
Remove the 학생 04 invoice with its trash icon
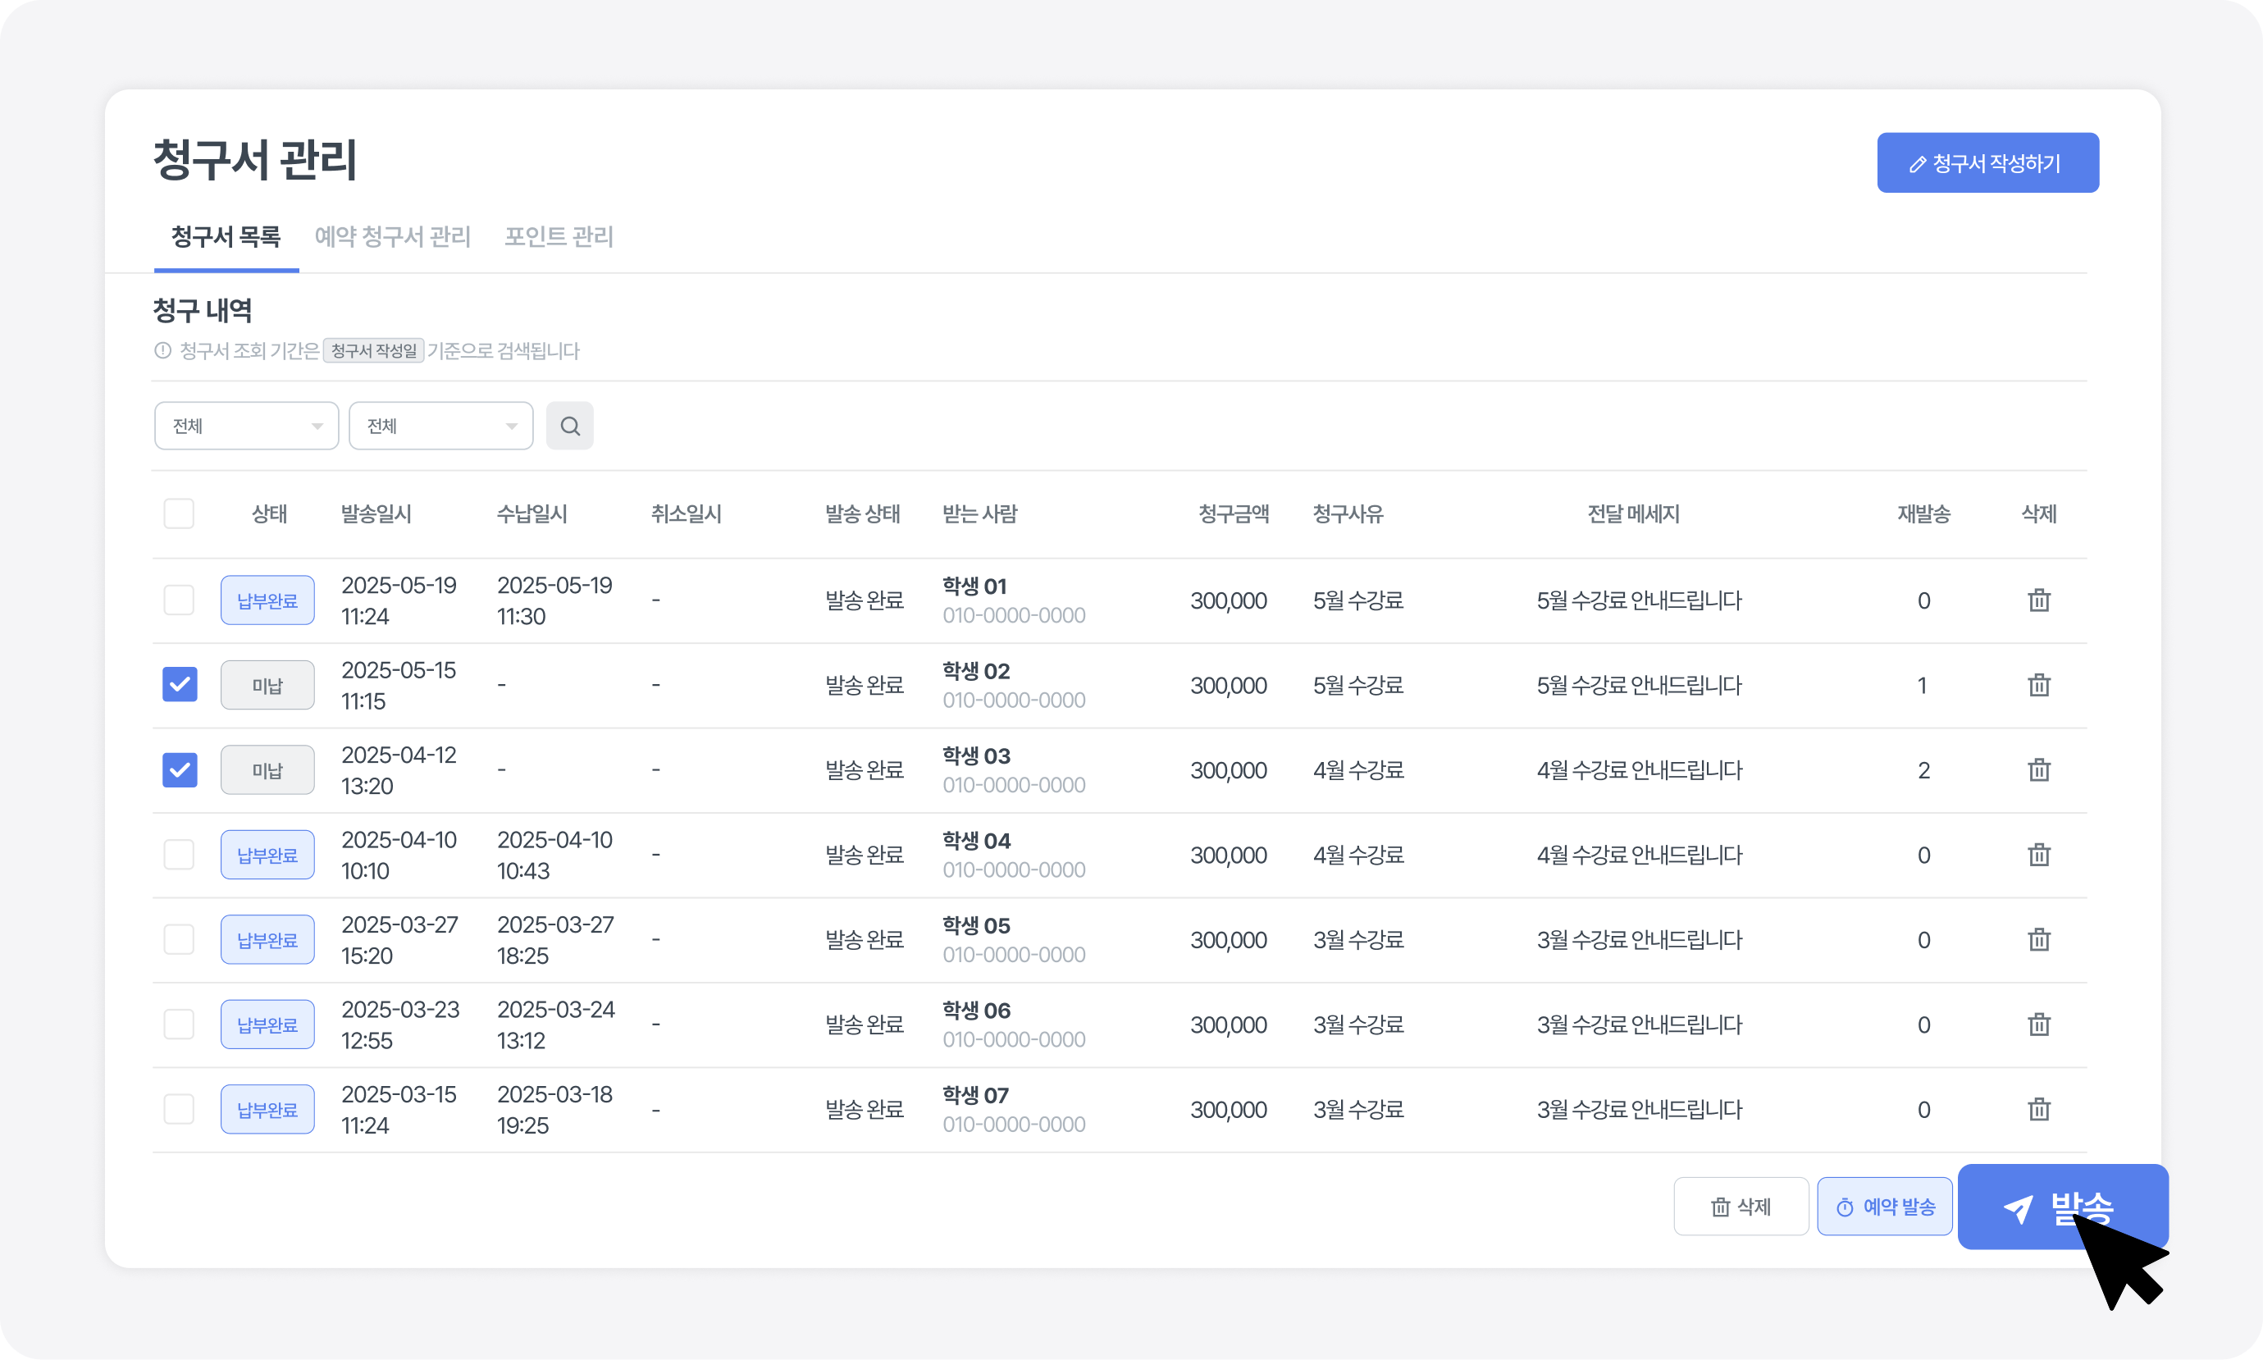tap(2038, 855)
